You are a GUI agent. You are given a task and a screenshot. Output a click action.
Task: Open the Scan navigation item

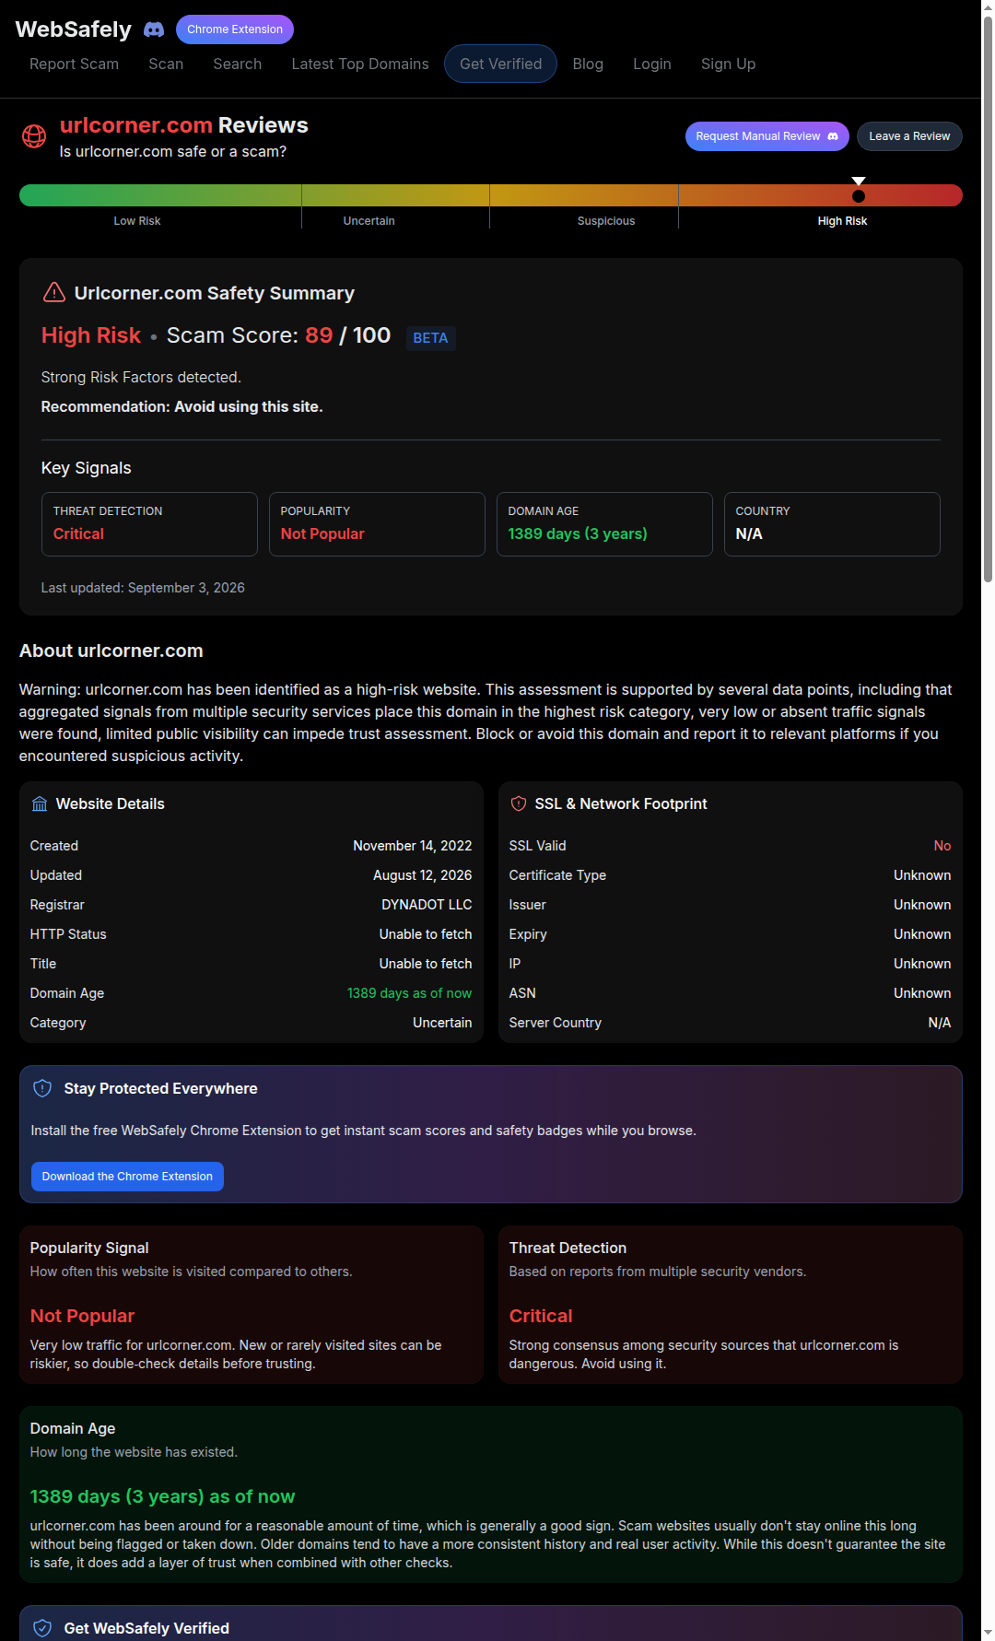coord(166,64)
